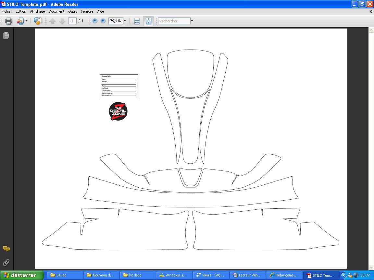The height and width of the screenshot is (280, 374).
Task: Click the 20:32 clock
Action: click(365, 275)
